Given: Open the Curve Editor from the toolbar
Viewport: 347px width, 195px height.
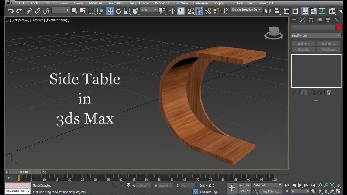Looking at the screenshot, I should 313,11.
